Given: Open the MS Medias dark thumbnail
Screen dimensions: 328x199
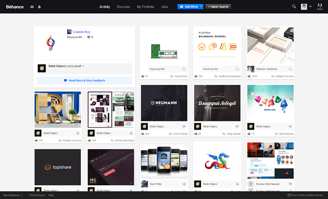Looking at the screenshot, I should coord(111,167).
